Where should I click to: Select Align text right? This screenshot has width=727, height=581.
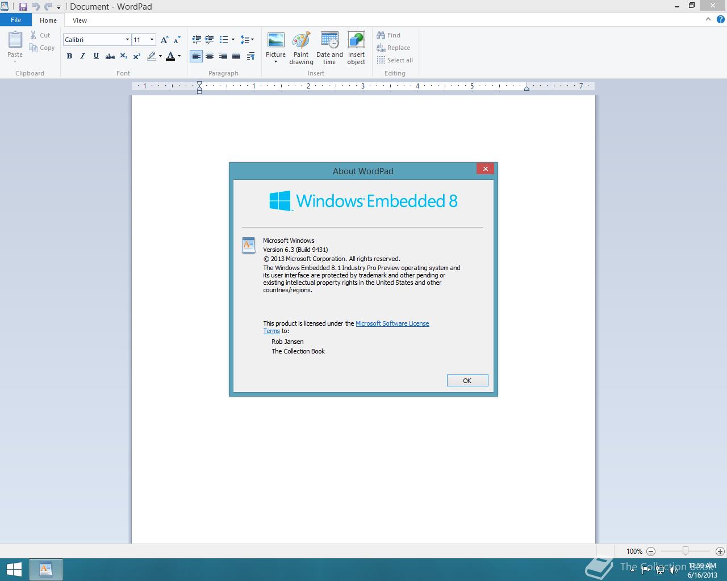[x=223, y=56]
